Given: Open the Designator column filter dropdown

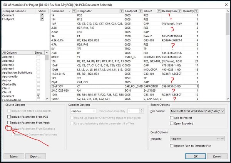Looking at the screenshot, I should pos(121,11).
